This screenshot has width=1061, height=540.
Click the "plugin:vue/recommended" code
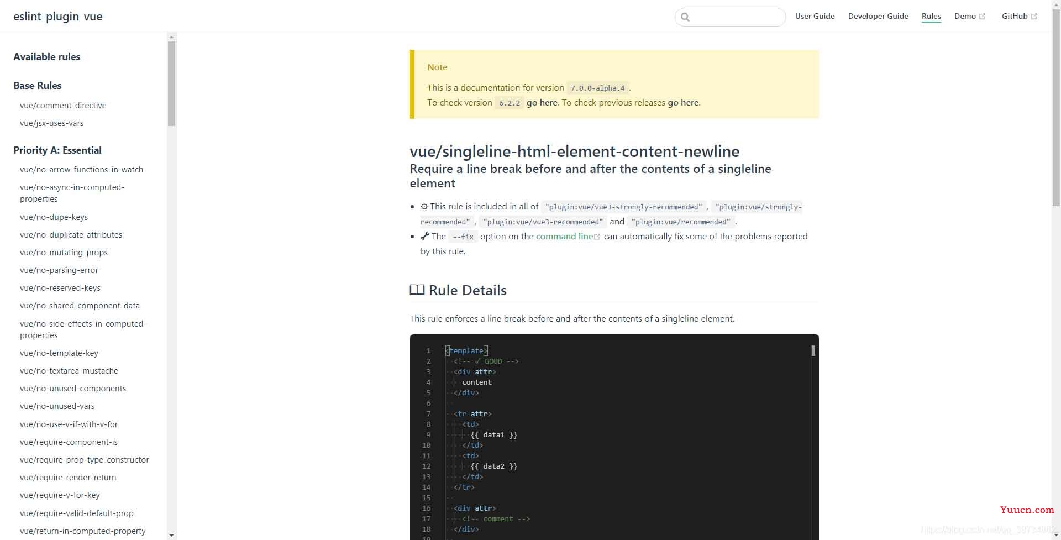681,222
